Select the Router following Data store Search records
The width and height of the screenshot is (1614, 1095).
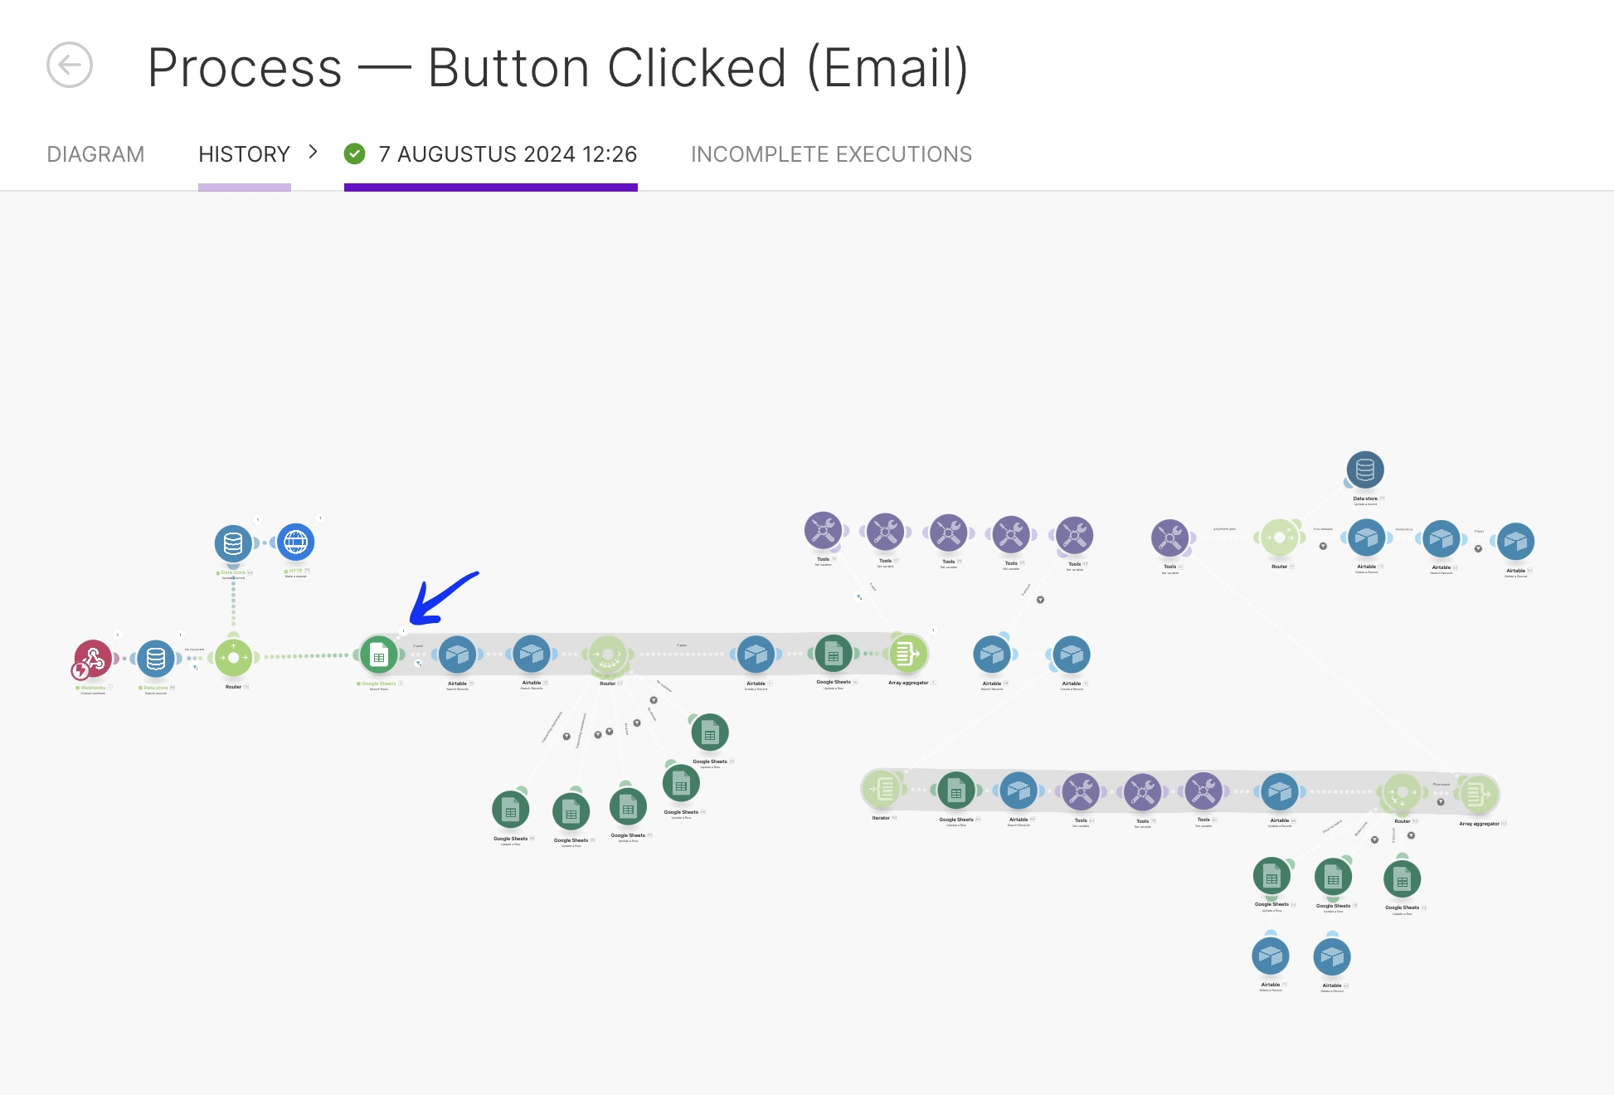tap(234, 658)
